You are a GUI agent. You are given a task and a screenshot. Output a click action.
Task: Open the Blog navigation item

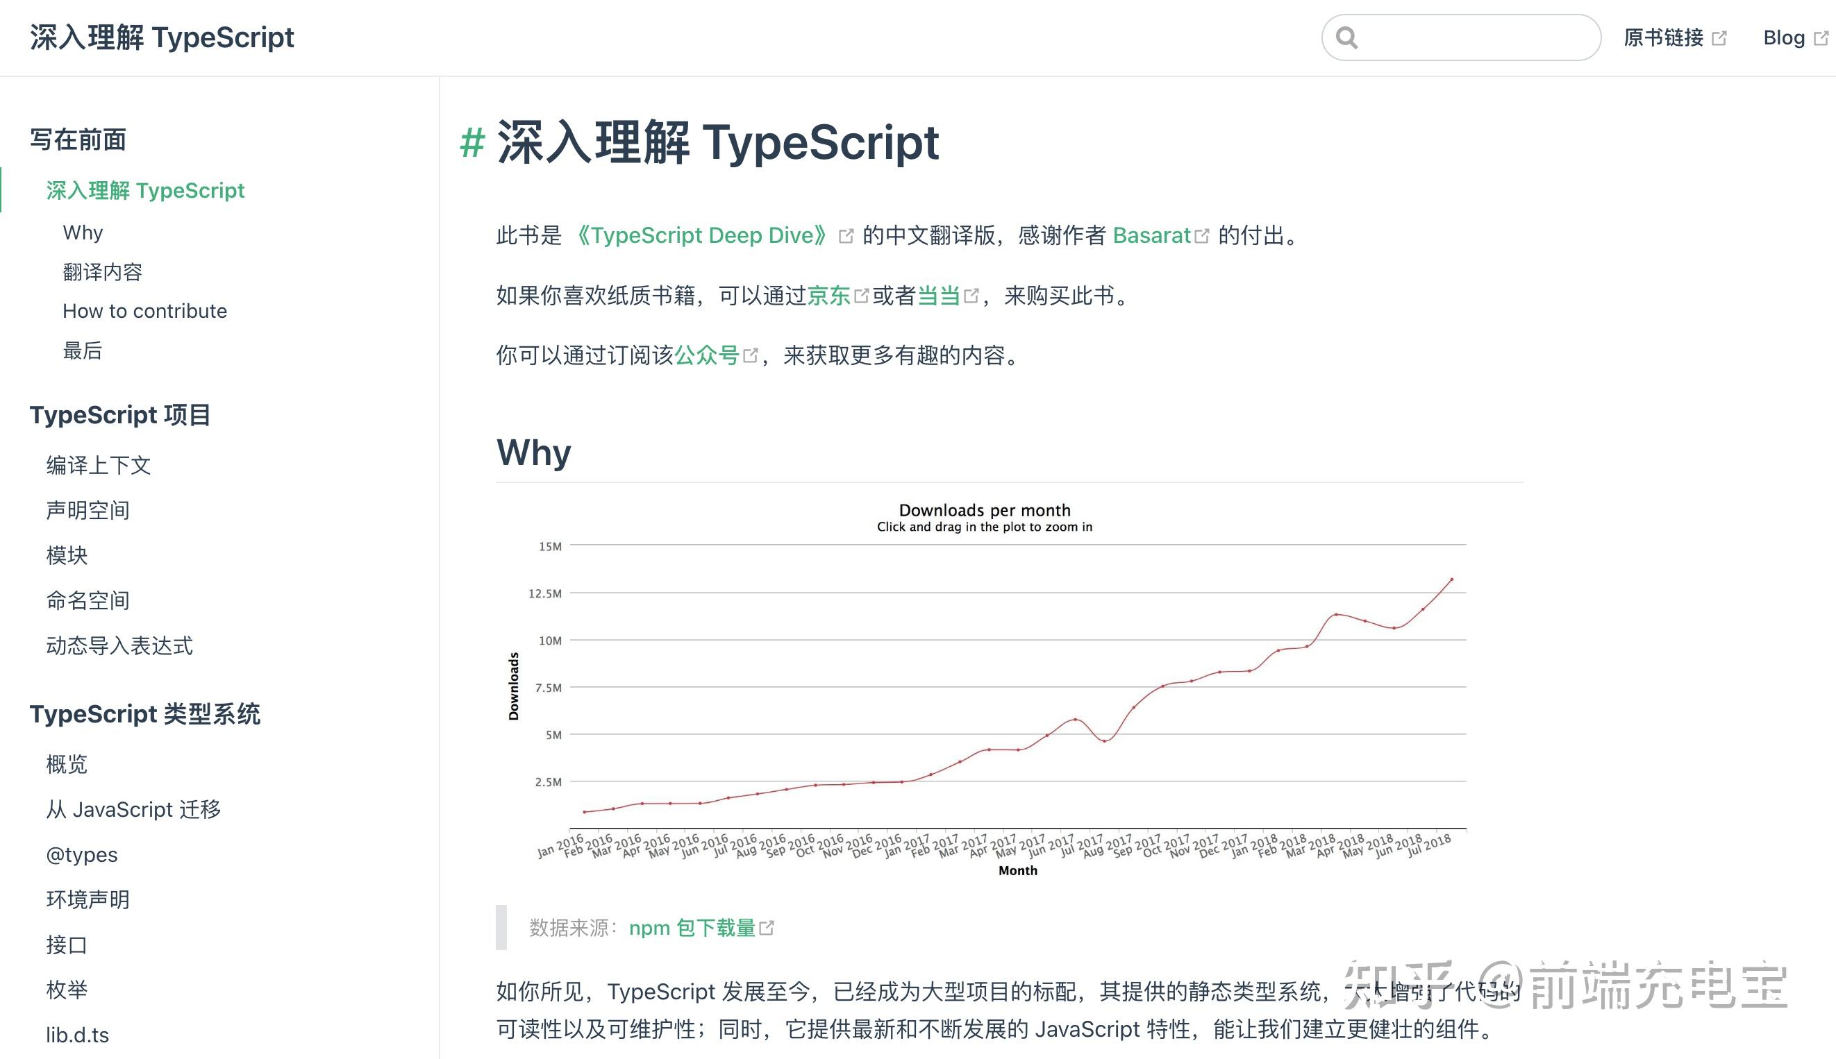(1786, 37)
